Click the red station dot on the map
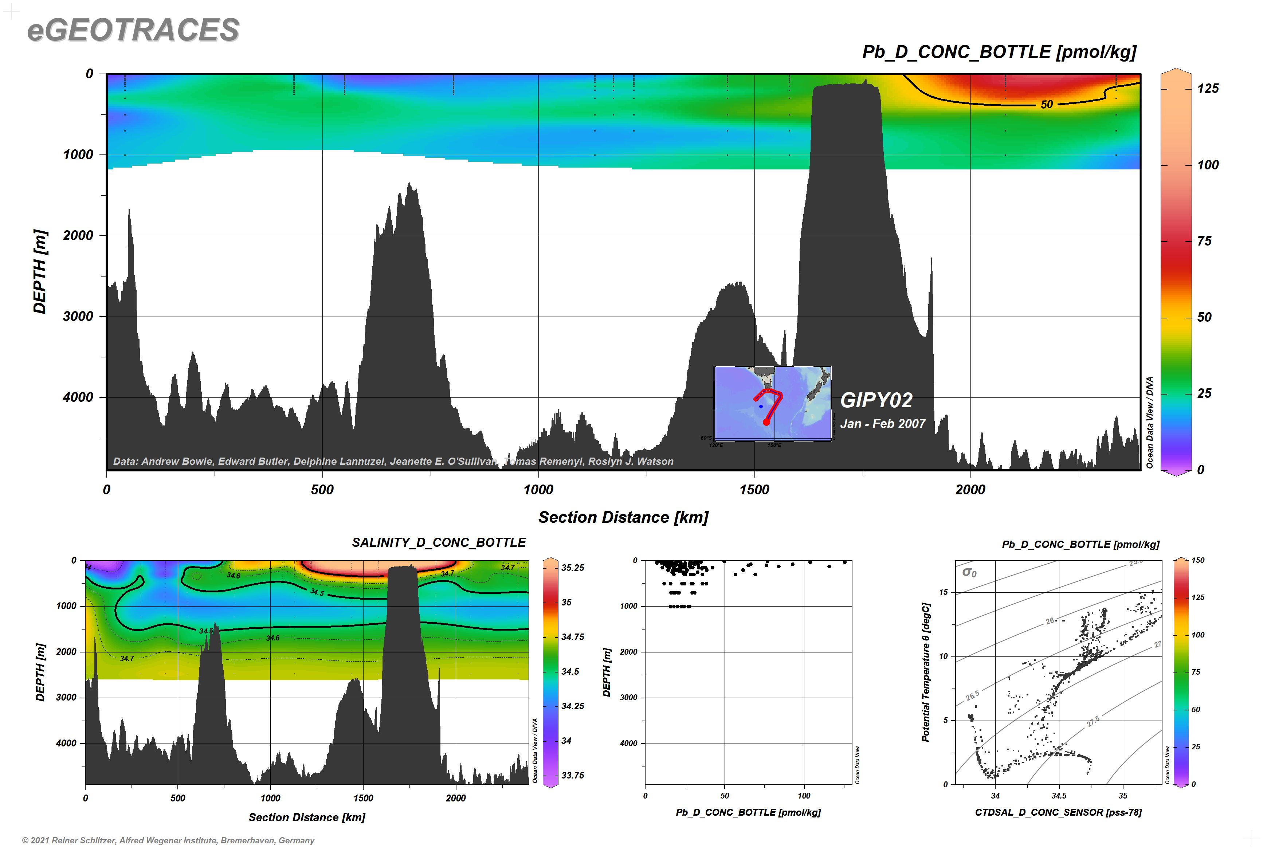The image size is (1263, 851). (766, 422)
